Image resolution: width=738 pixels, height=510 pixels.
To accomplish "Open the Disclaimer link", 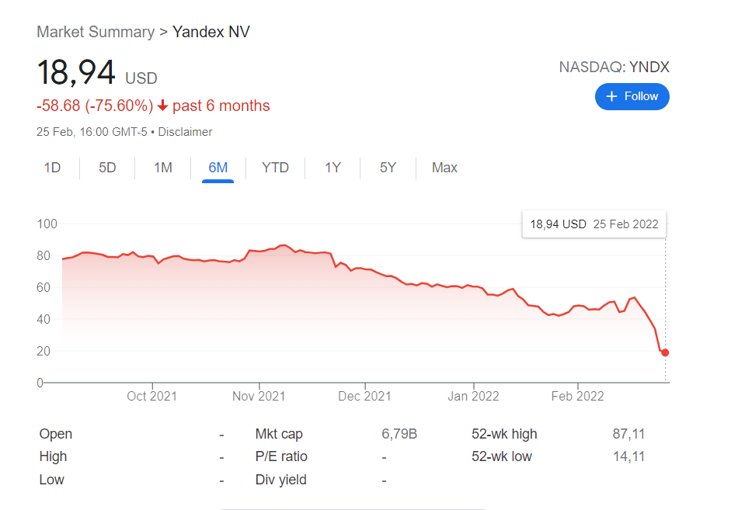I will point(185,132).
